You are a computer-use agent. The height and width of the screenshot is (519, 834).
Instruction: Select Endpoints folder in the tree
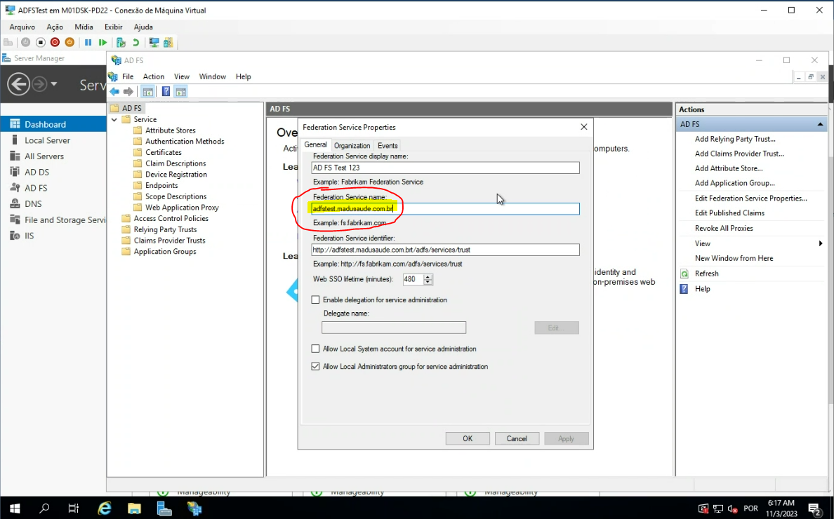point(161,185)
